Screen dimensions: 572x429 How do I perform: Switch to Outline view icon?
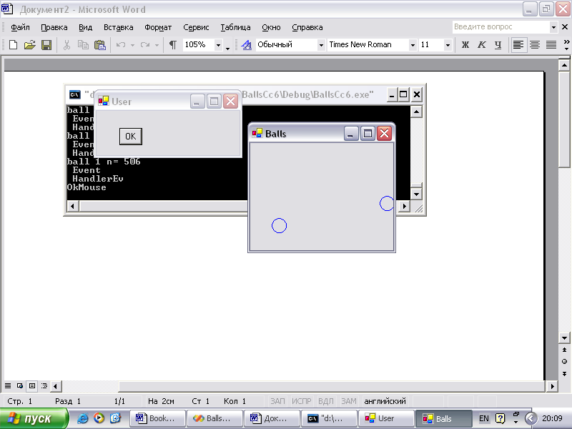click(x=44, y=385)
